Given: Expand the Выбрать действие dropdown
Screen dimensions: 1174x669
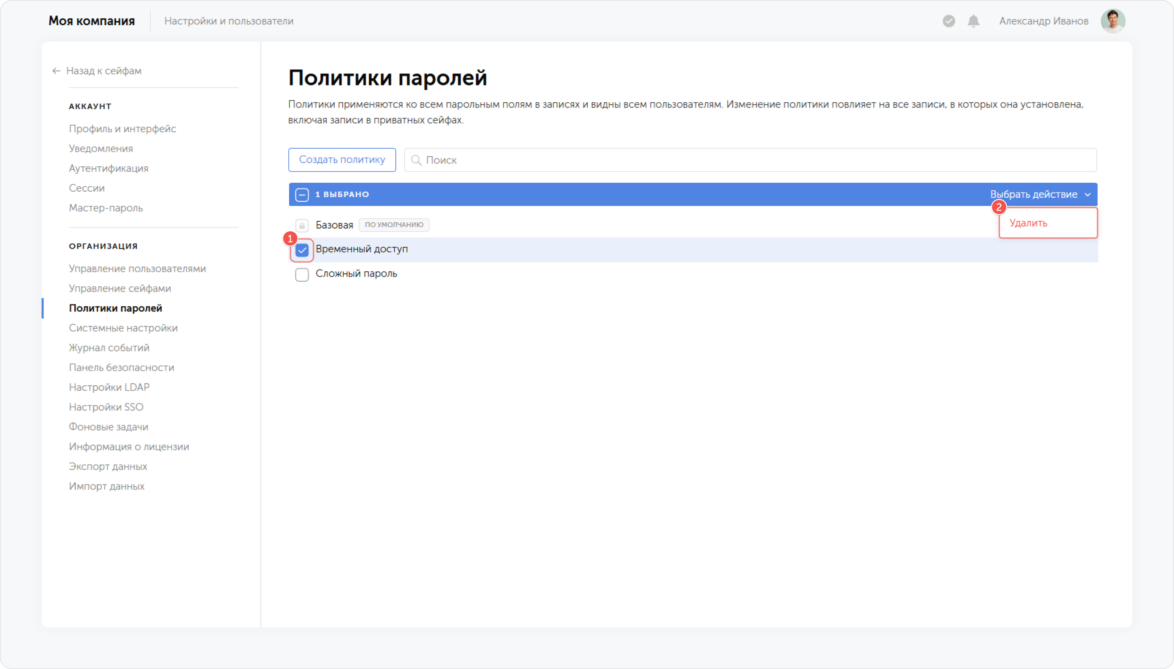Looking at the screenshot, I should tap(1040, 194).
